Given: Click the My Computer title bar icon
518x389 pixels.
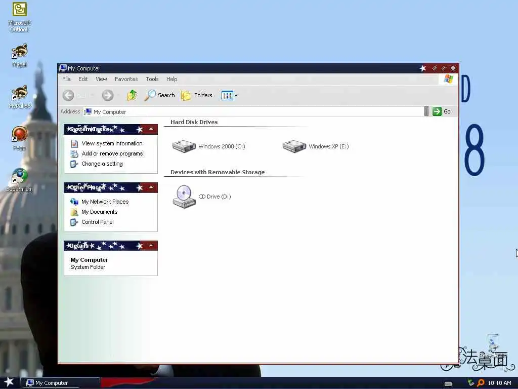Looking at the screenshot, I should tap(63, 68).
